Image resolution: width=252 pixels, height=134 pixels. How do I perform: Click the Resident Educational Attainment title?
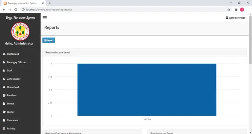click(x=63, y=133)
